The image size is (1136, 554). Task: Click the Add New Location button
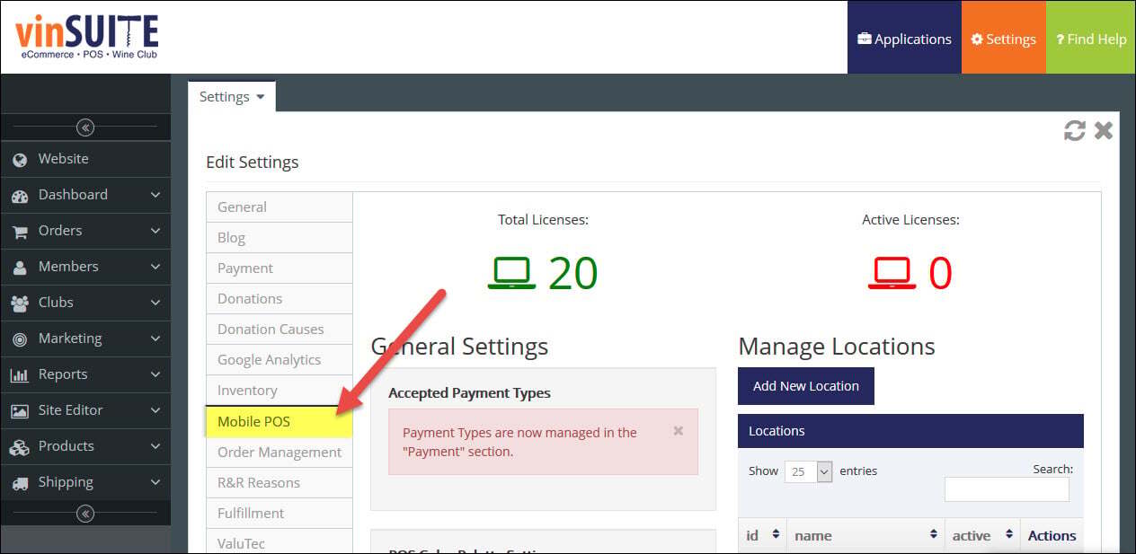point(806,386)
